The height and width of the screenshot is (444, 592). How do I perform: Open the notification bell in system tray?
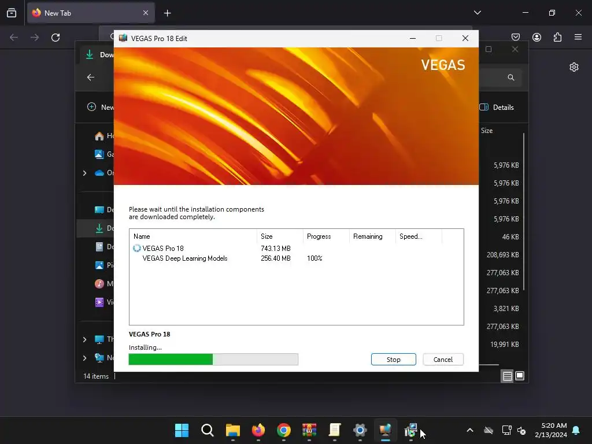(576, 430)
